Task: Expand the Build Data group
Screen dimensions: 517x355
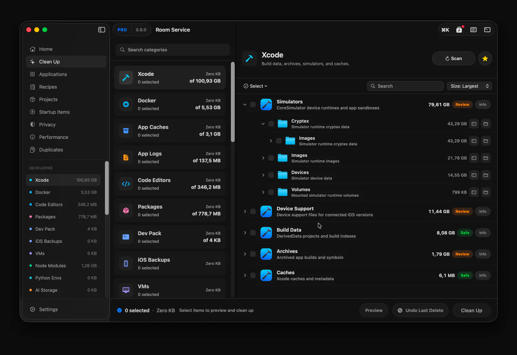Action: [245, 233]
